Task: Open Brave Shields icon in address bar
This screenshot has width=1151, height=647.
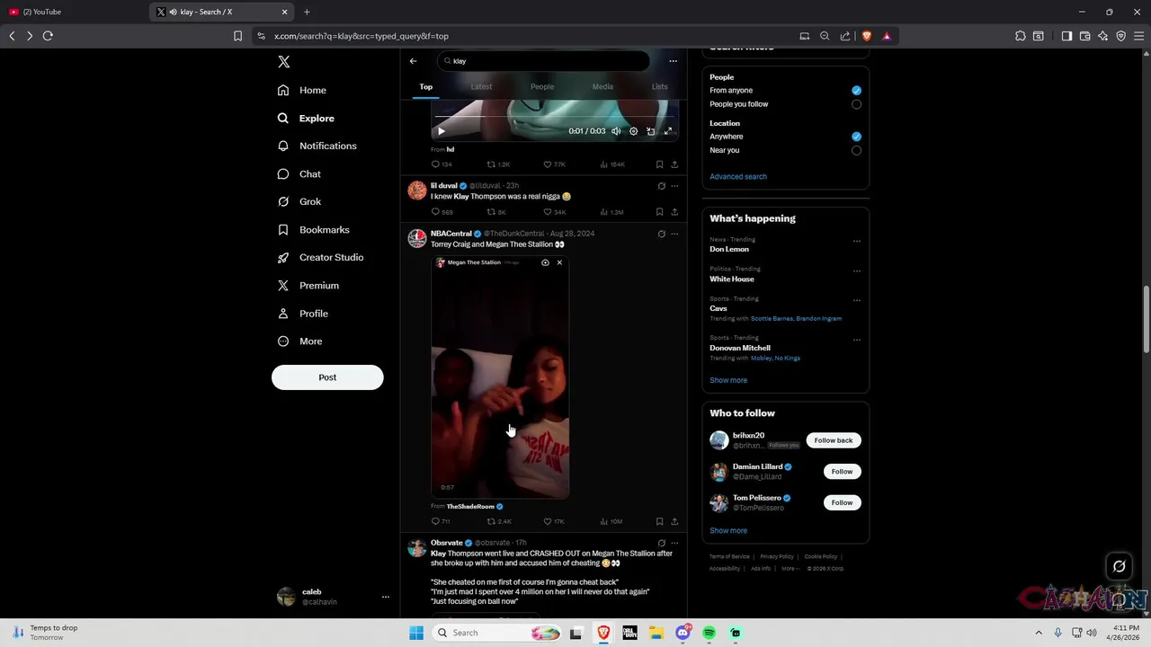Action: (867, 36)
